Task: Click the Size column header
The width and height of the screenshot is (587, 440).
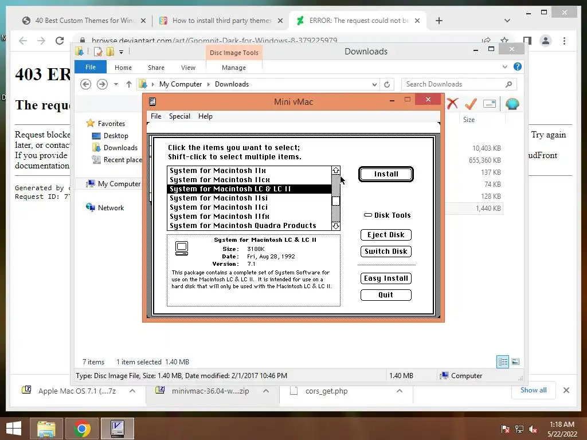Action: pos(469,120)
